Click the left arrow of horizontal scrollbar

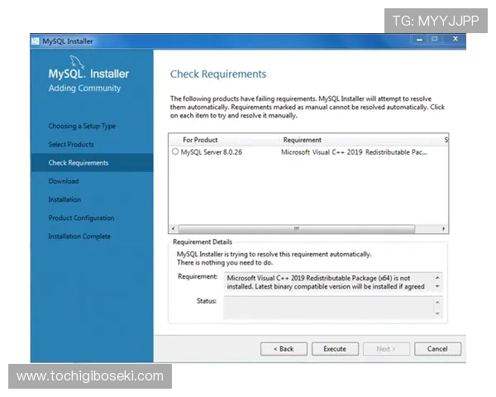click(173, 228)
